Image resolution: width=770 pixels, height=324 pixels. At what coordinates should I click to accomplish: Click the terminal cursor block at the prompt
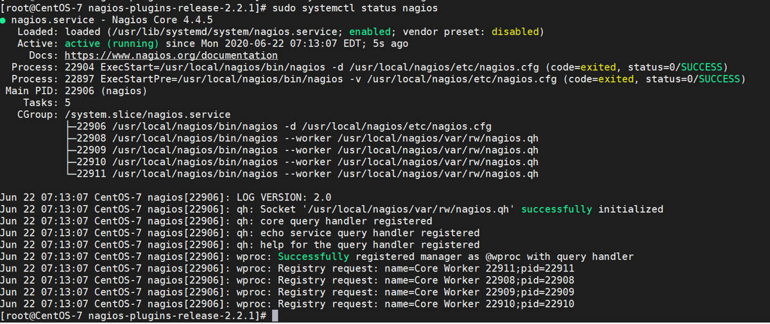click(x=275, y=316)
